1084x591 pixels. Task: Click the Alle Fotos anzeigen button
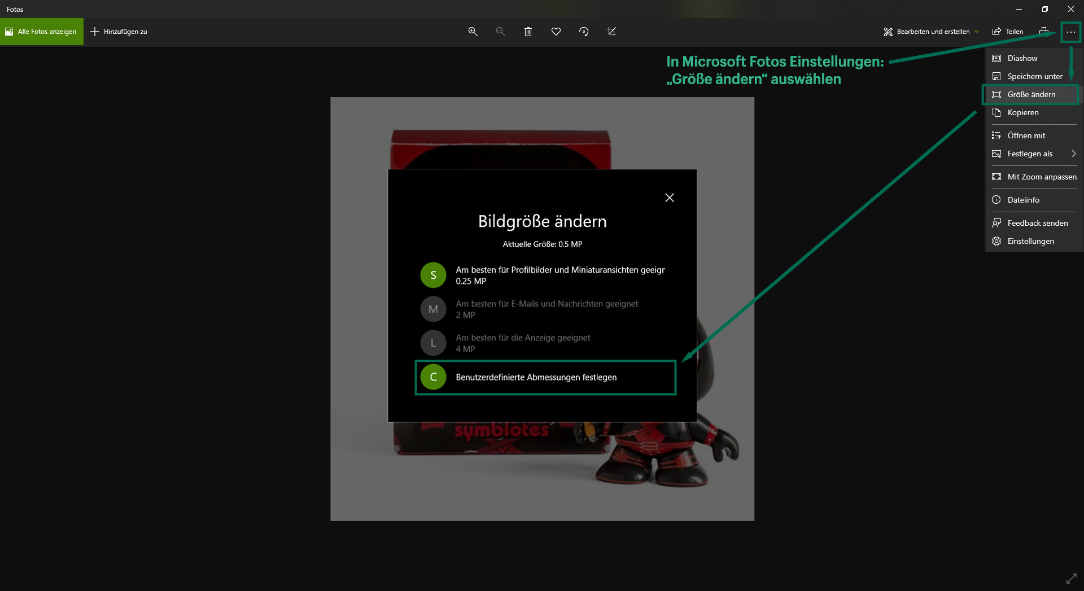click(42, 32)
